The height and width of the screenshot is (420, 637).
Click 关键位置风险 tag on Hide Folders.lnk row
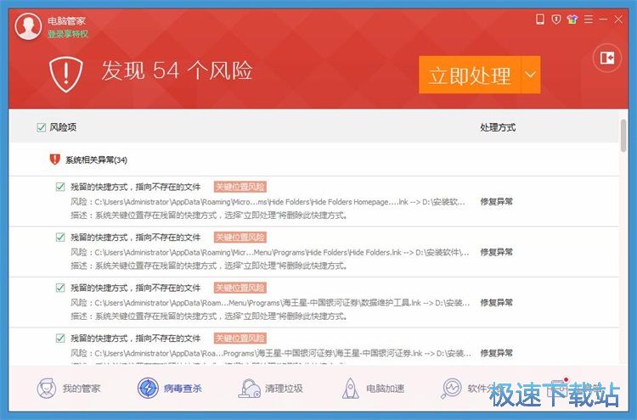click(x=240, y=238)
